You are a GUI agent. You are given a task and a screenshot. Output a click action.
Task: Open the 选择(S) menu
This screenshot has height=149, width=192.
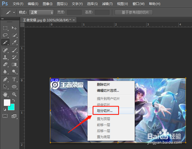click(92, 4)
